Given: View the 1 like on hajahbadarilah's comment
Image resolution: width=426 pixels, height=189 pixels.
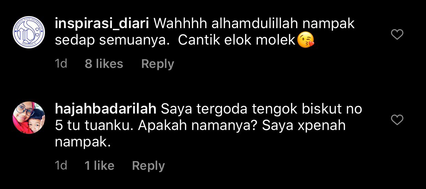Looking at the screenshot, I should click(x=99, y=166).
